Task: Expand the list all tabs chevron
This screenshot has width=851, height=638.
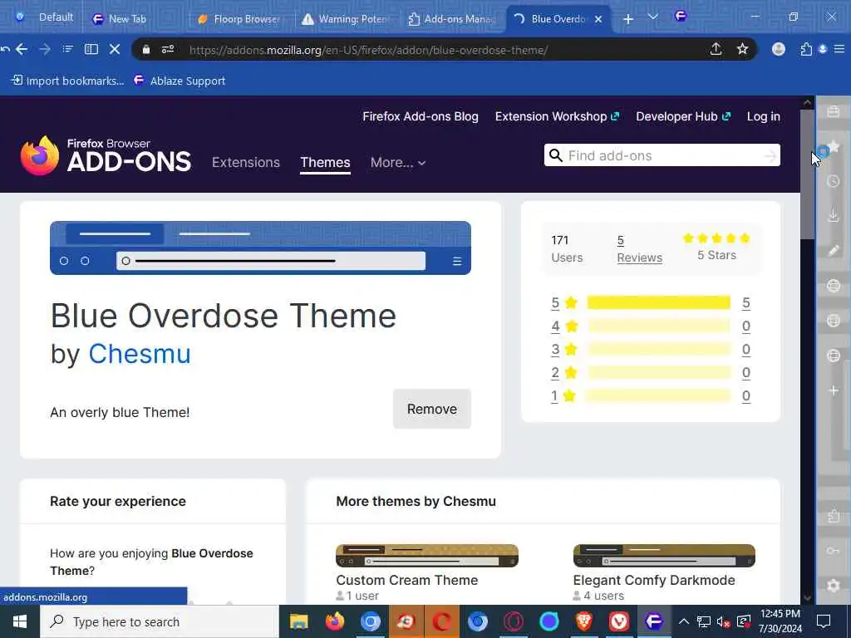Action: [653, 17]
